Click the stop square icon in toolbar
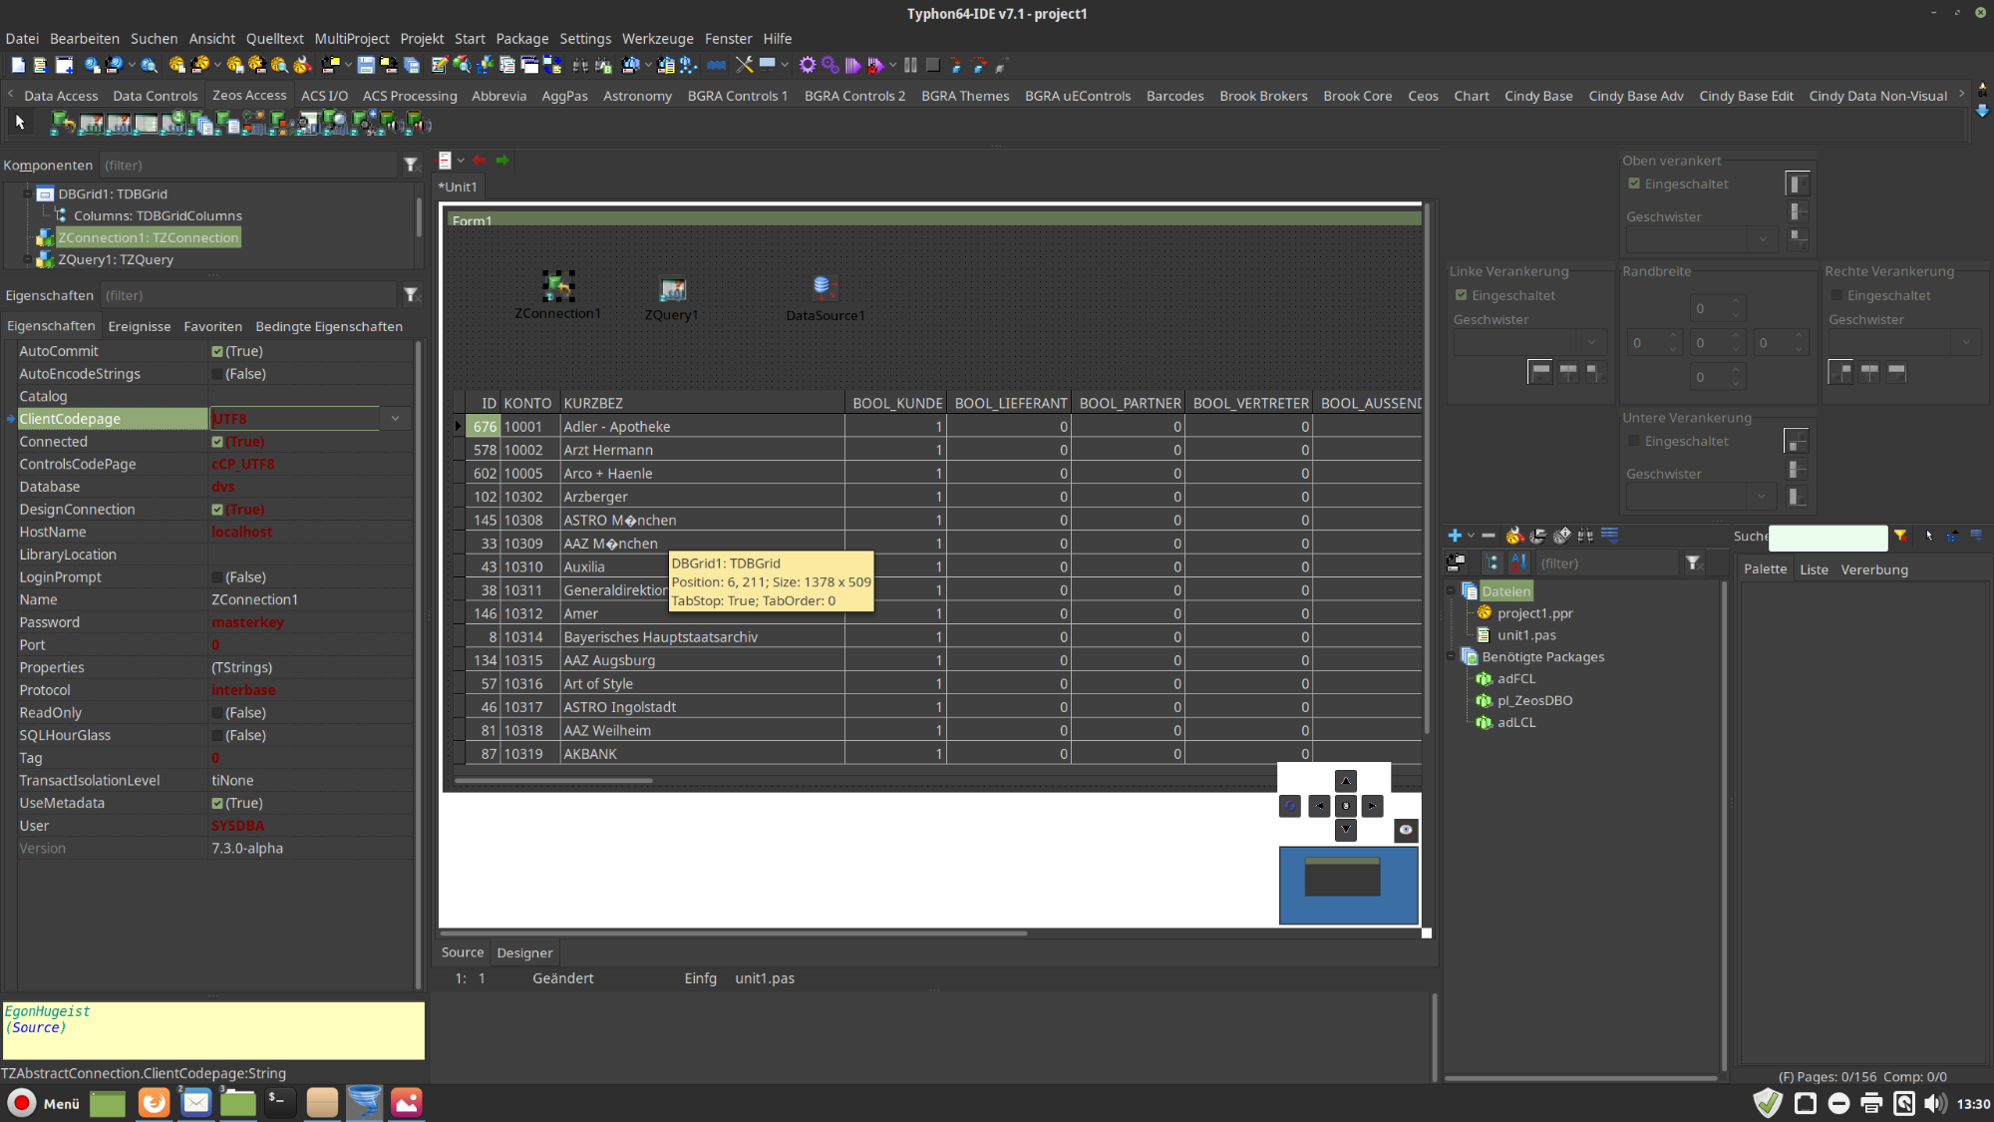1994x1122 pixels. pos(933,65)
